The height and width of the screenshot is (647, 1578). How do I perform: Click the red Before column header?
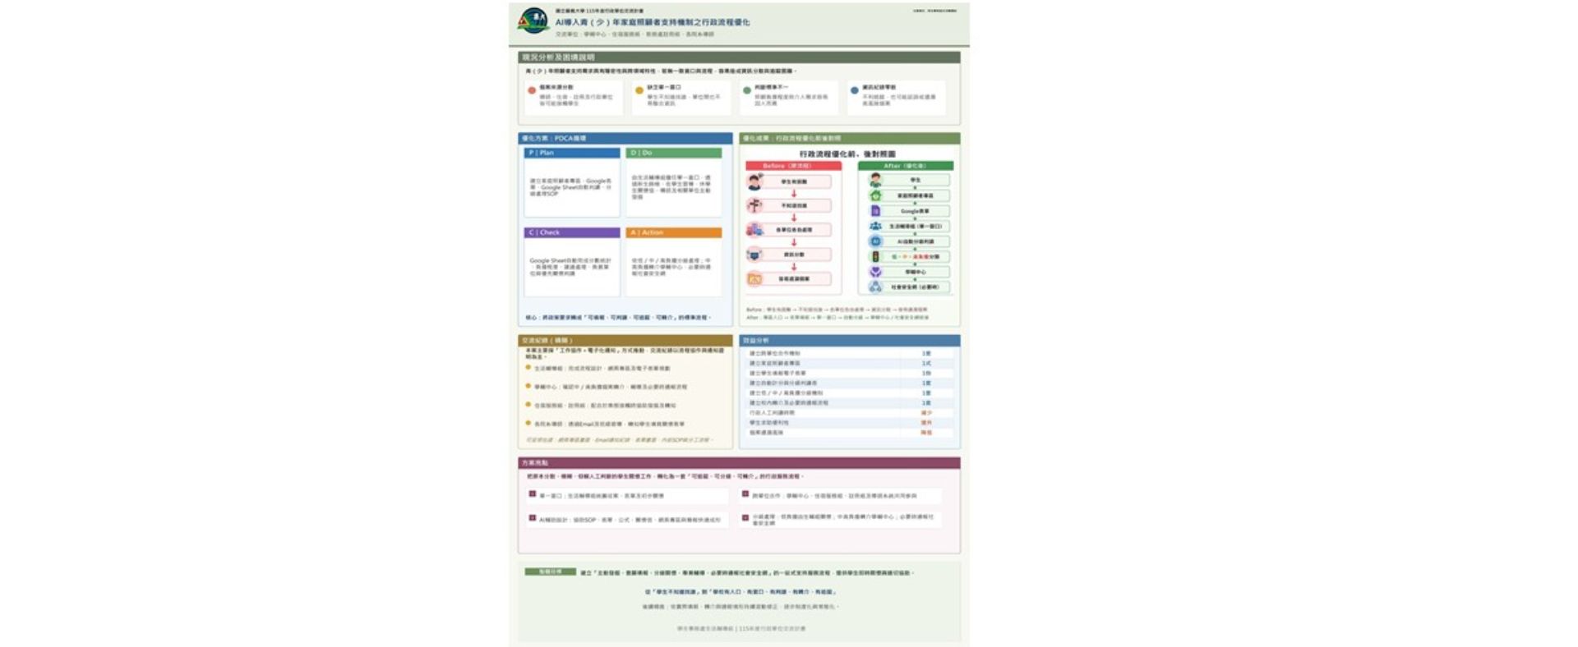click(x=793, y=166)
